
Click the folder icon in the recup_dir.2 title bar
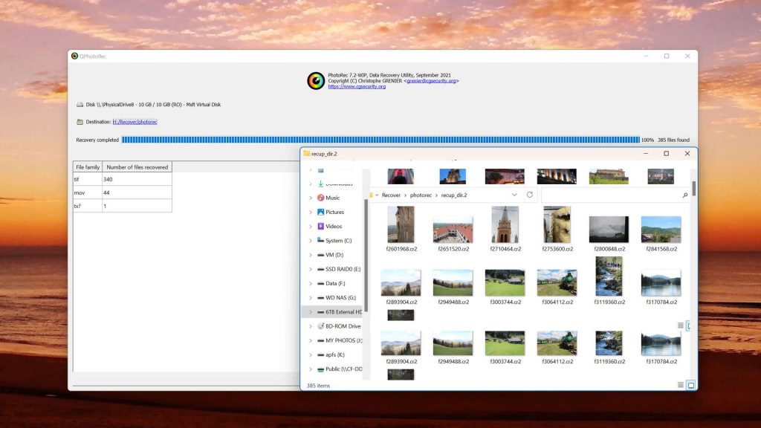pos(307,154)
